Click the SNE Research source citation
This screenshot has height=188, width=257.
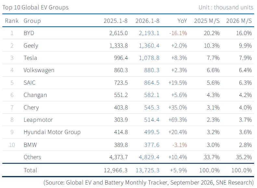149,182
